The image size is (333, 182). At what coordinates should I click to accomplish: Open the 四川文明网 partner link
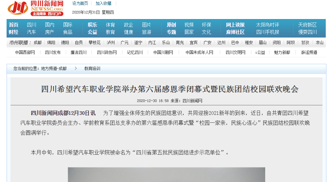point(235,52)
